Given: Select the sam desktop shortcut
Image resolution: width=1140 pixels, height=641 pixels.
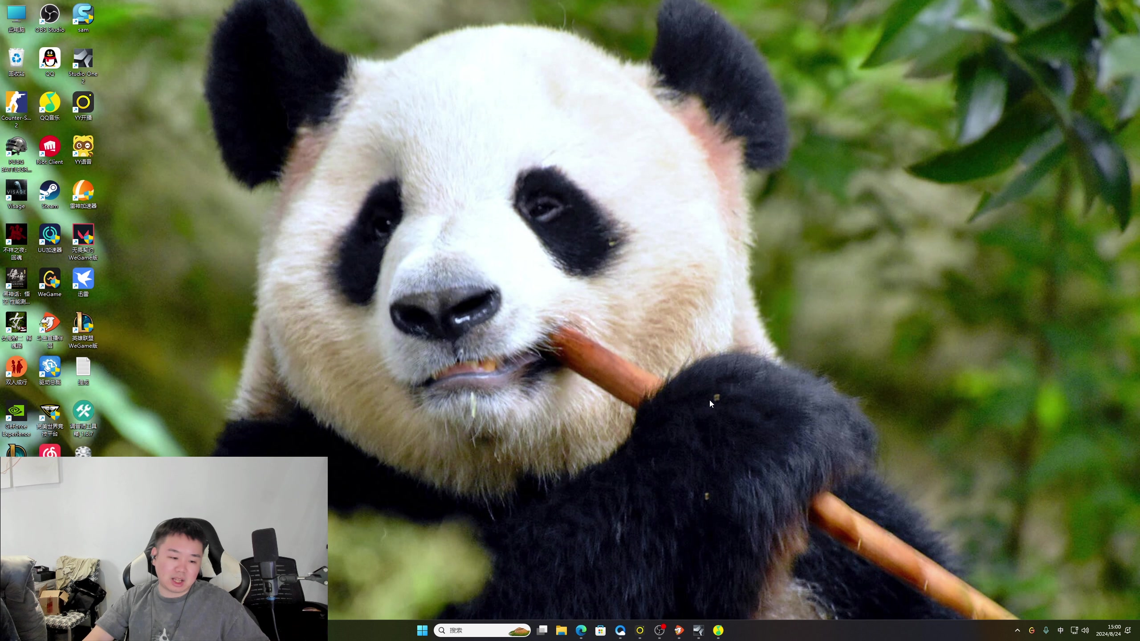Looking at the screenshot, I should [x=83, y=18].
